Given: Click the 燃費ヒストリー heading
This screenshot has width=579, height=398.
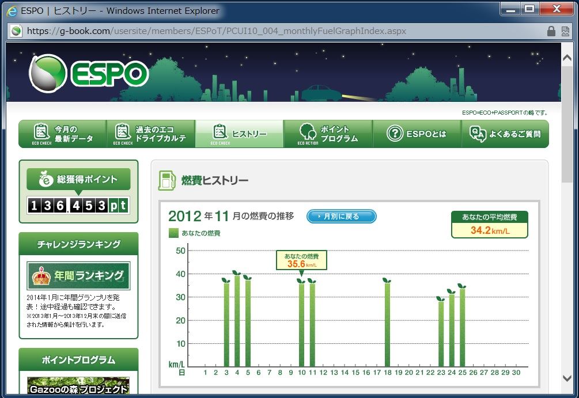Looking at the screenshot, I should [214, 180].
